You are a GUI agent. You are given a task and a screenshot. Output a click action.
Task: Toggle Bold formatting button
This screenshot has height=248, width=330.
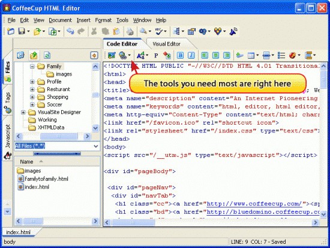pos(180,55)
